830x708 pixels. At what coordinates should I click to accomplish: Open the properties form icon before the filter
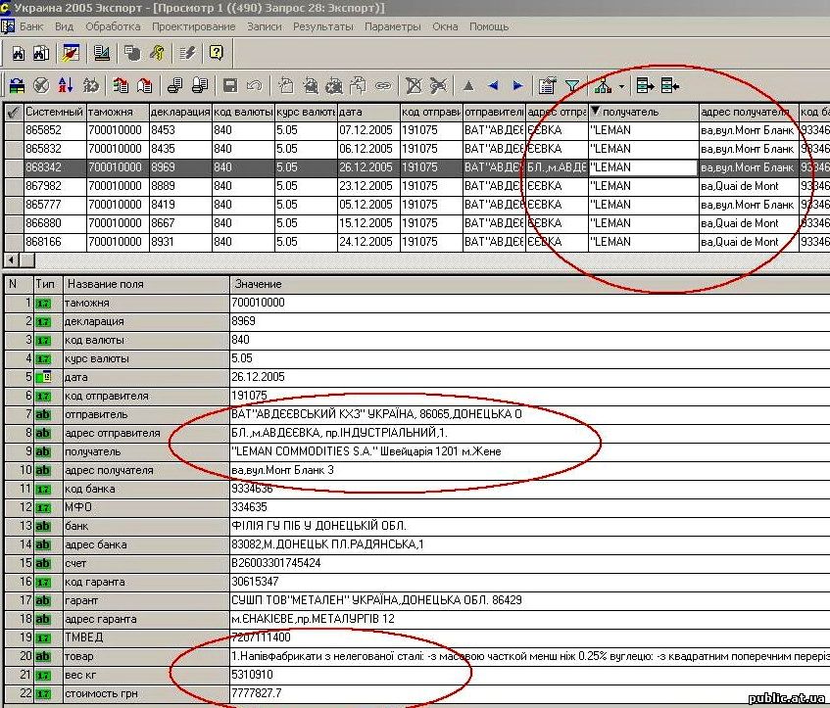click(x=547, y=85)
